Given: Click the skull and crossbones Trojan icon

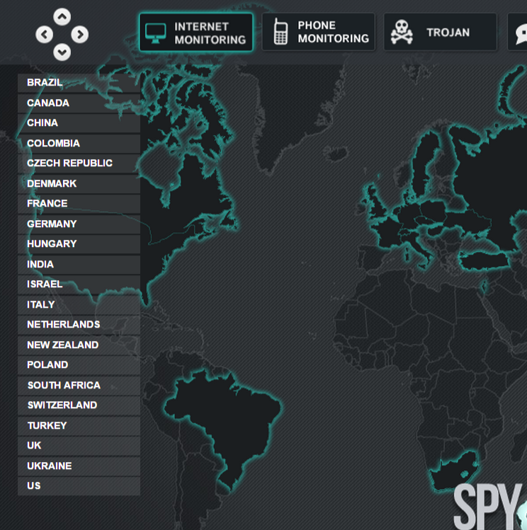Looking at the screenshot, I should tap(402, 32).
